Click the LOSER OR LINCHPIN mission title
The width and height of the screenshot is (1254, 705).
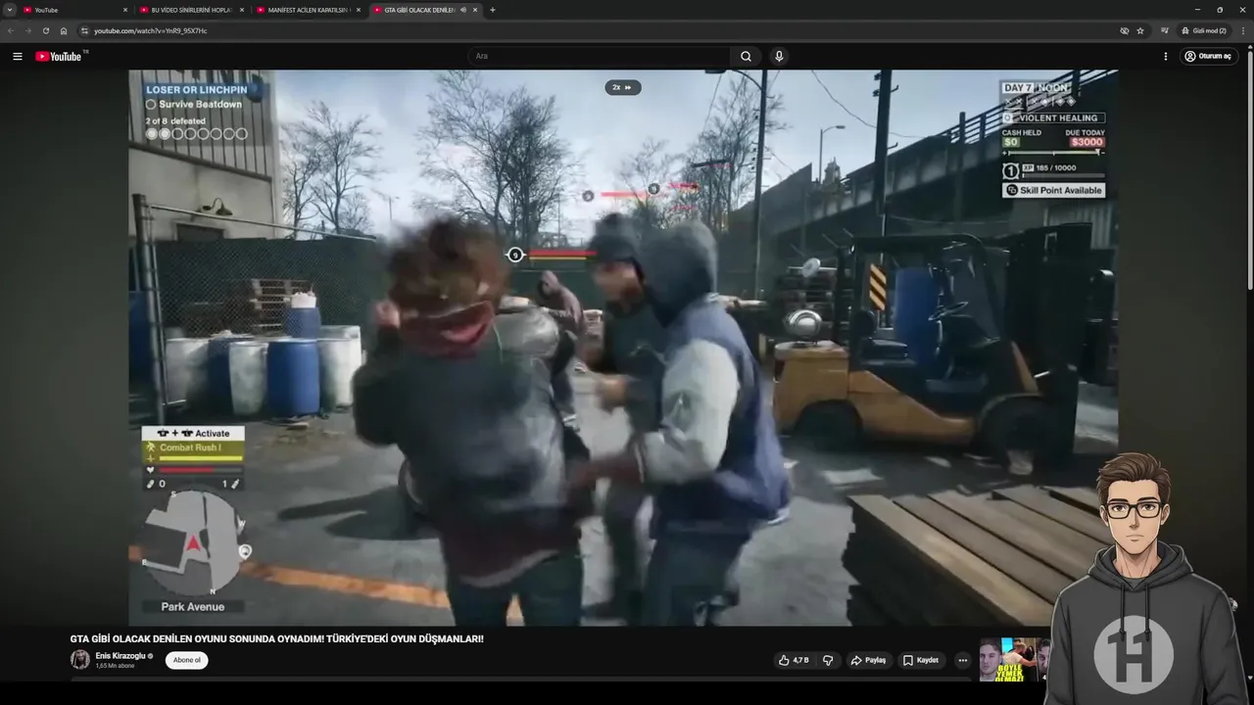196,89
